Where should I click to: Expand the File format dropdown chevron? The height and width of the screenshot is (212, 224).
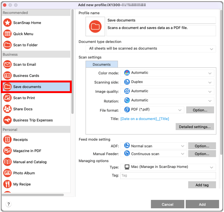180,110
